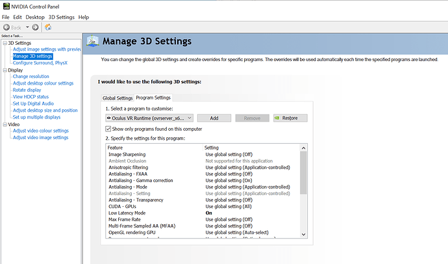Click the Manage 3D Settings header icon
This screenshot has height=264, width=448.
click(x=93, y=42)
